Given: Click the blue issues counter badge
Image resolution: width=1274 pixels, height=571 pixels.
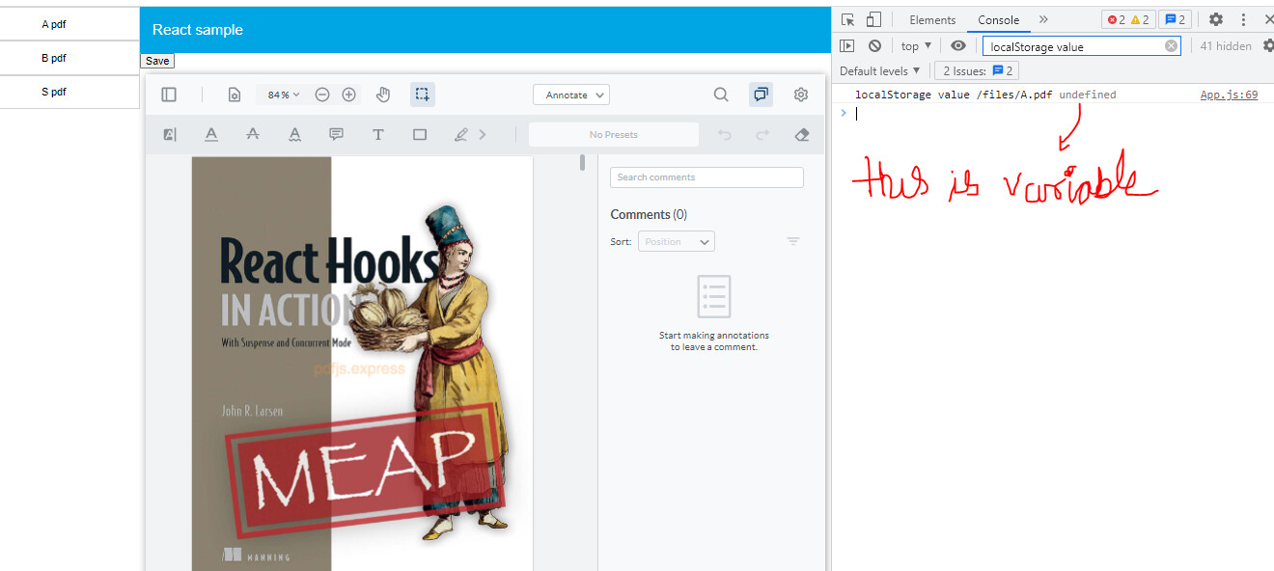Looking at the screenshot, I should pyautogui.click(x=1175, y=19).
